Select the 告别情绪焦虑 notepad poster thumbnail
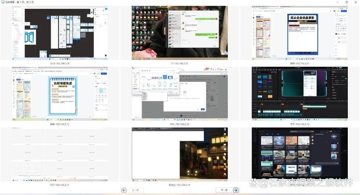The width and height of the screenshot is (360, 195). (x=60, y=94)
